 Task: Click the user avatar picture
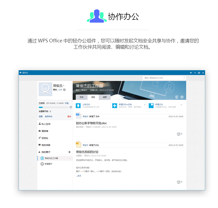[45, 89]
